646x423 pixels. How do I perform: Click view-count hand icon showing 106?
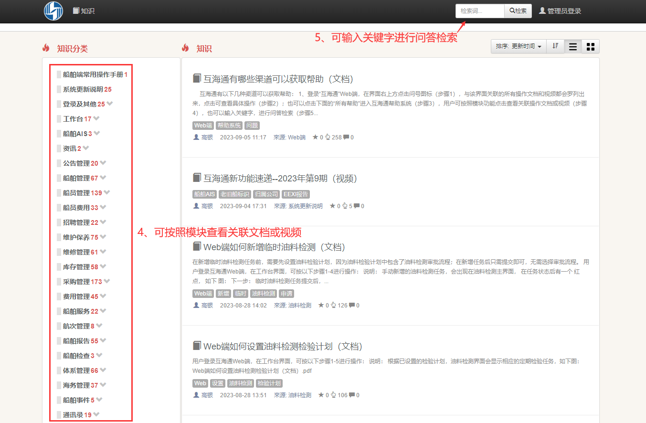point(333,395)
